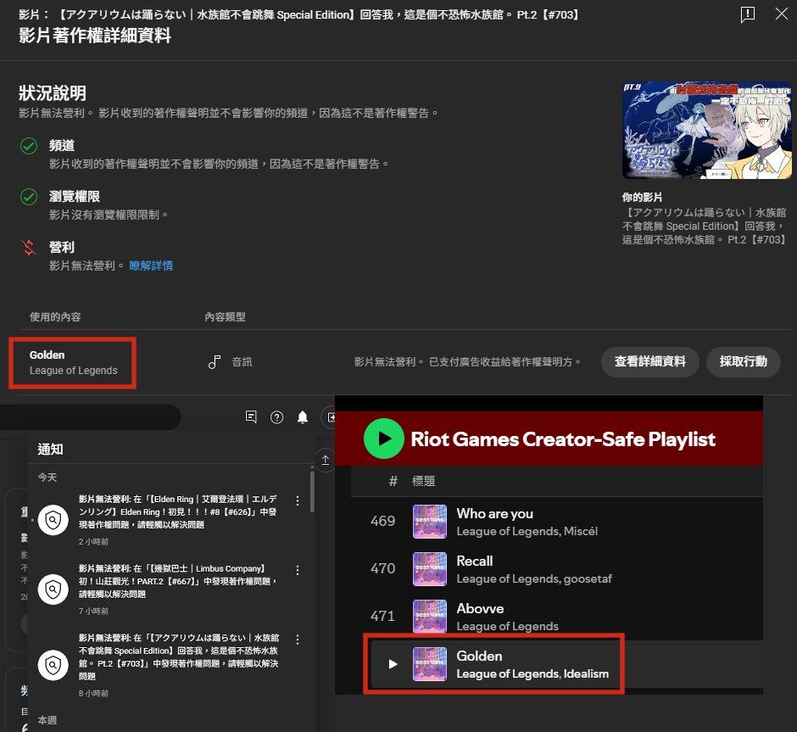Image resolution: width=797 pixels, height=732 pixels.
Task: Click the shield icon of the アクアリウム notification
Action: tap(53, 665)
